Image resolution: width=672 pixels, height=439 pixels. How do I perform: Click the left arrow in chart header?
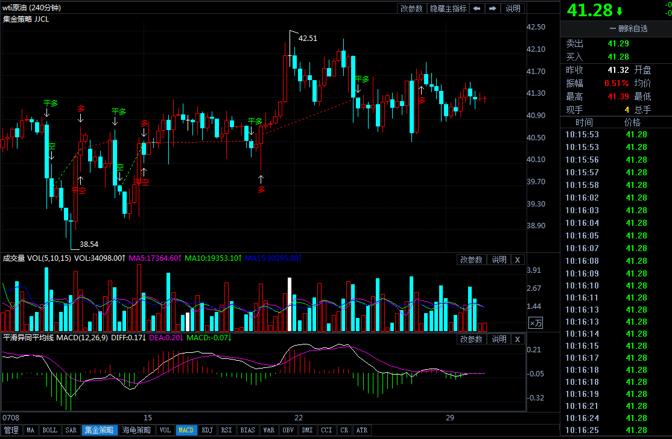[x=477, y=8]
